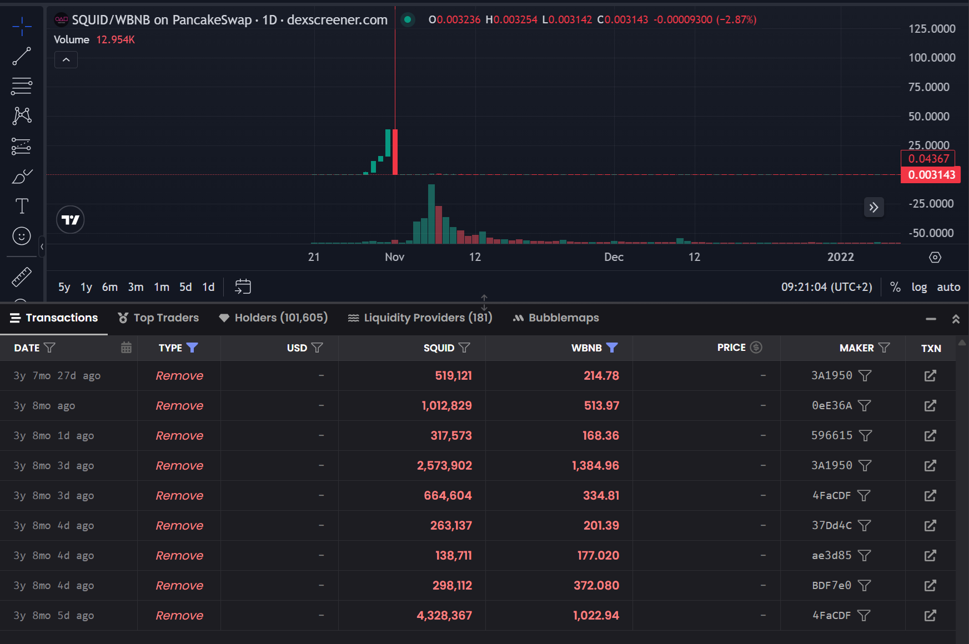Collapse the drawing toolbar side arrow

(42, 246)
